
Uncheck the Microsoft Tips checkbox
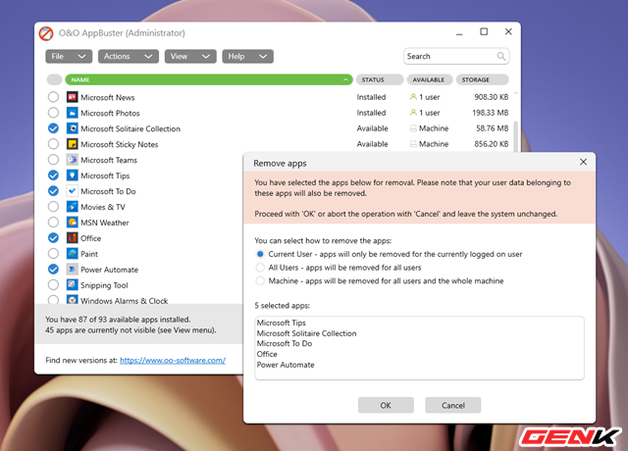pyautogui.click(x=53, y=175)
